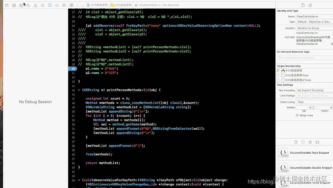Image resolution: width=333 pixels, height=188 pixels.
Task: Click the KVO底层原理 folder breadcrumb
Action: (x=121, y=5)
